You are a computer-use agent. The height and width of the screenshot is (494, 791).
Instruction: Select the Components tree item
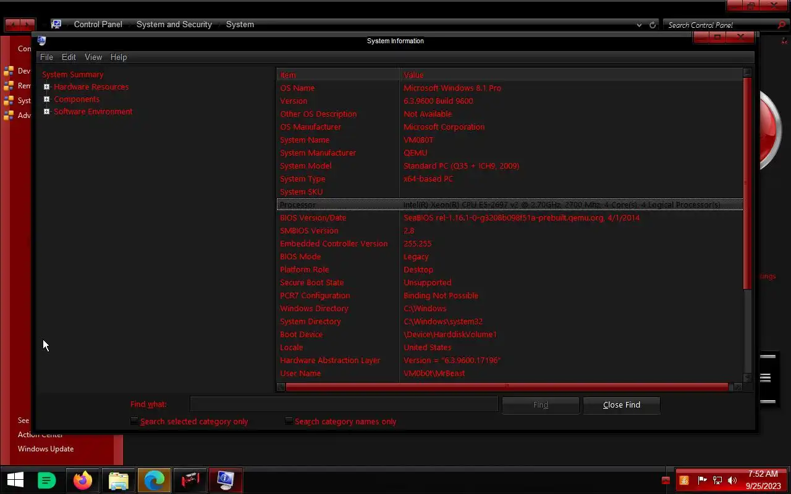pos(77,99)
